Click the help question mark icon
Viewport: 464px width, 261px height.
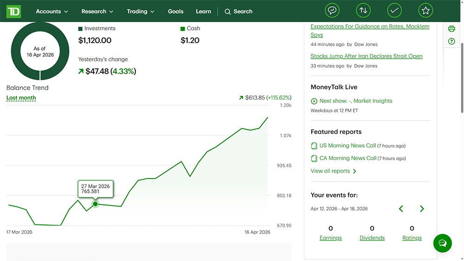tap(451, 42)
